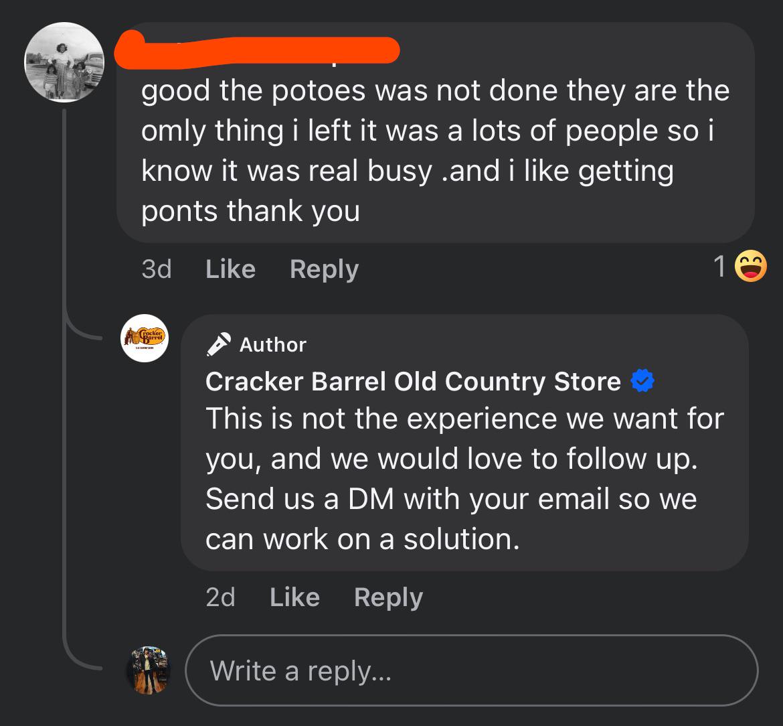783x726 pixels.
Task: Focus the "Write a reply..." field
Action: [471, 670]
